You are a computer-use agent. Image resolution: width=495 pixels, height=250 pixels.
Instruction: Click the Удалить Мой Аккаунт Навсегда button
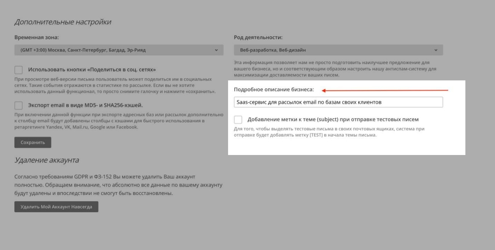(56, 207)
